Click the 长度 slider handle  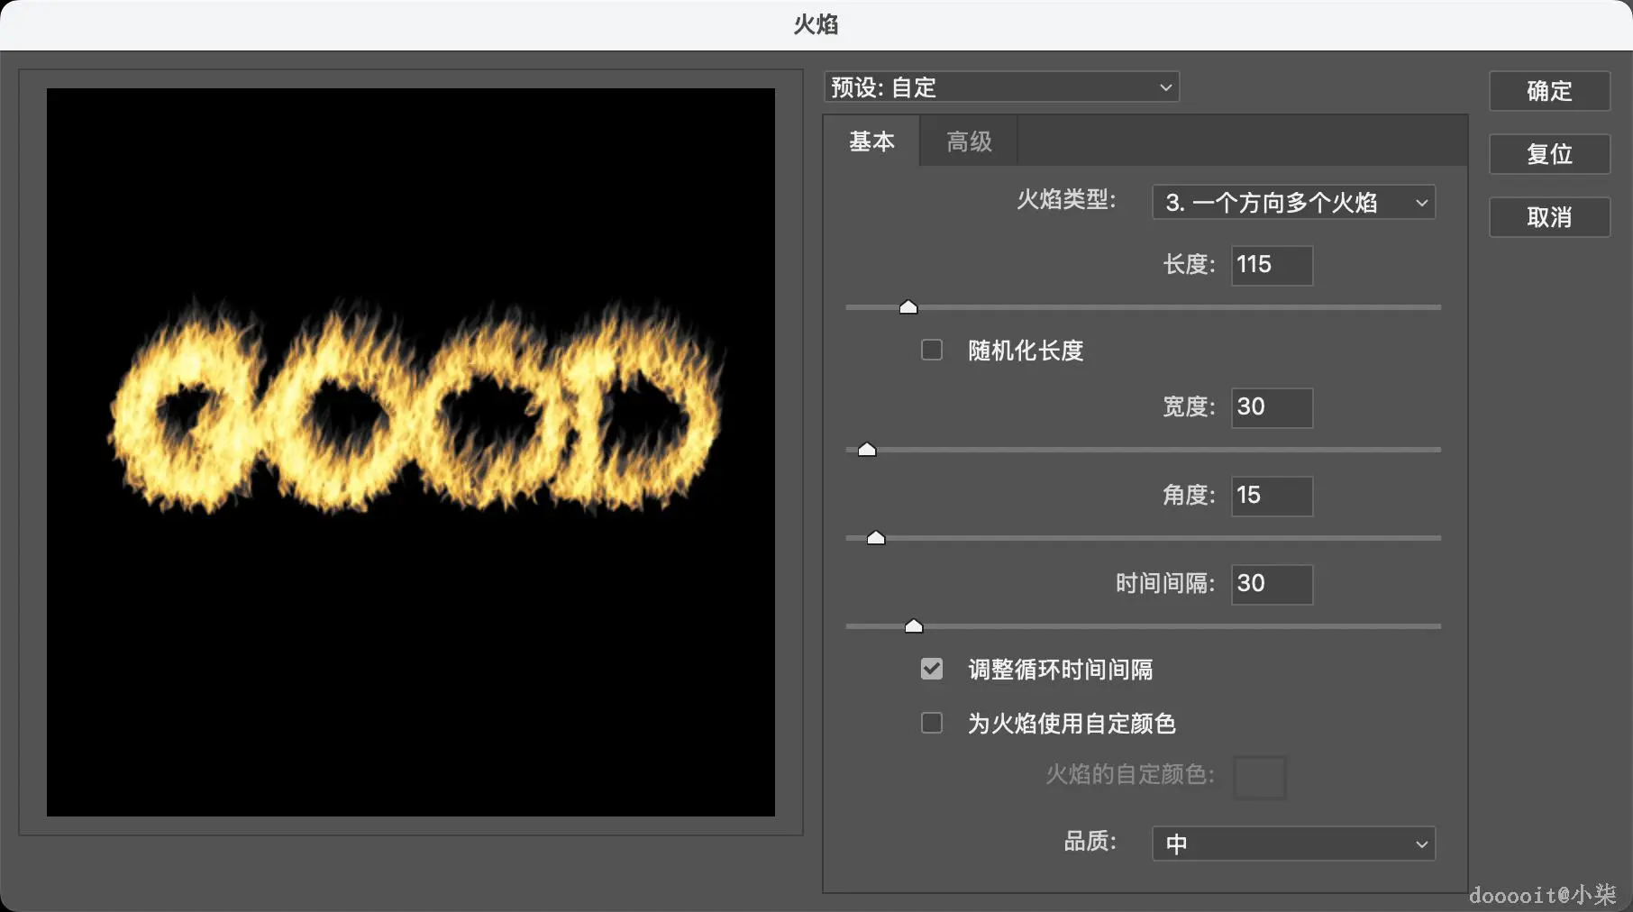point(908,306)
